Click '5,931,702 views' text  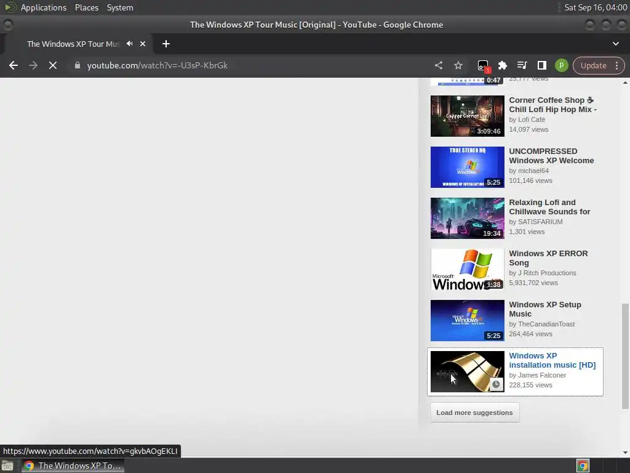coord(533,283)
